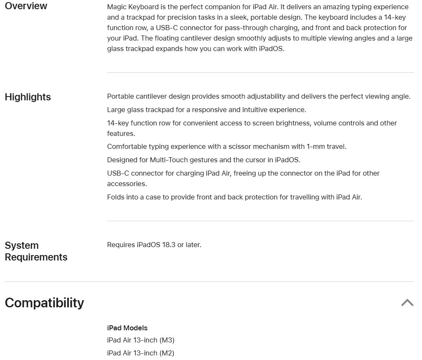Click the Highlights heading
This screenshot has width=422, height=360.
[x=28, y=97]
